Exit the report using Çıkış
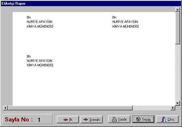The image size is (182, 127). pyautogui.click(x=168, y=119)
